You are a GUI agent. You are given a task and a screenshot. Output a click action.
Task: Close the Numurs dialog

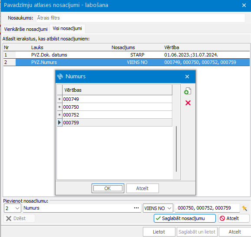tap(187, 77)
